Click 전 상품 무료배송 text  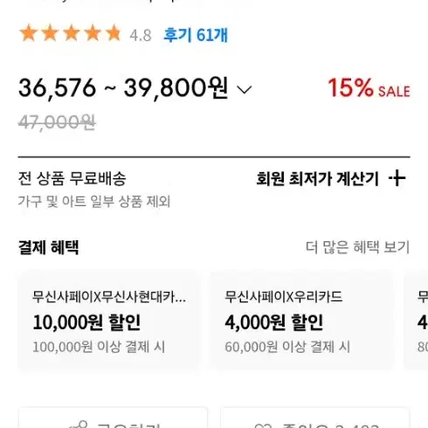tap(72, 178)
